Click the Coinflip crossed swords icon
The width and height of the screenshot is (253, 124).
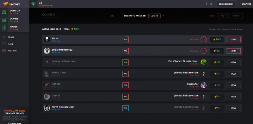4,12
